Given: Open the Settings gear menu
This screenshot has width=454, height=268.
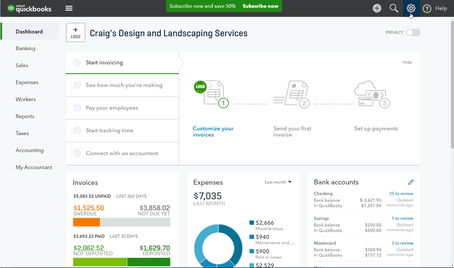Looking at the screenshot, I should tap(411, 8).
